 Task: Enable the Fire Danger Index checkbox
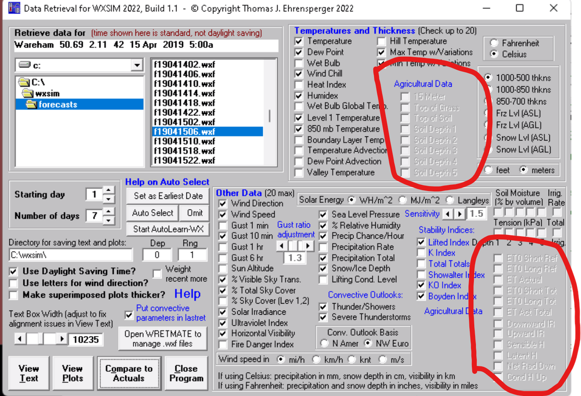point(223,345)
